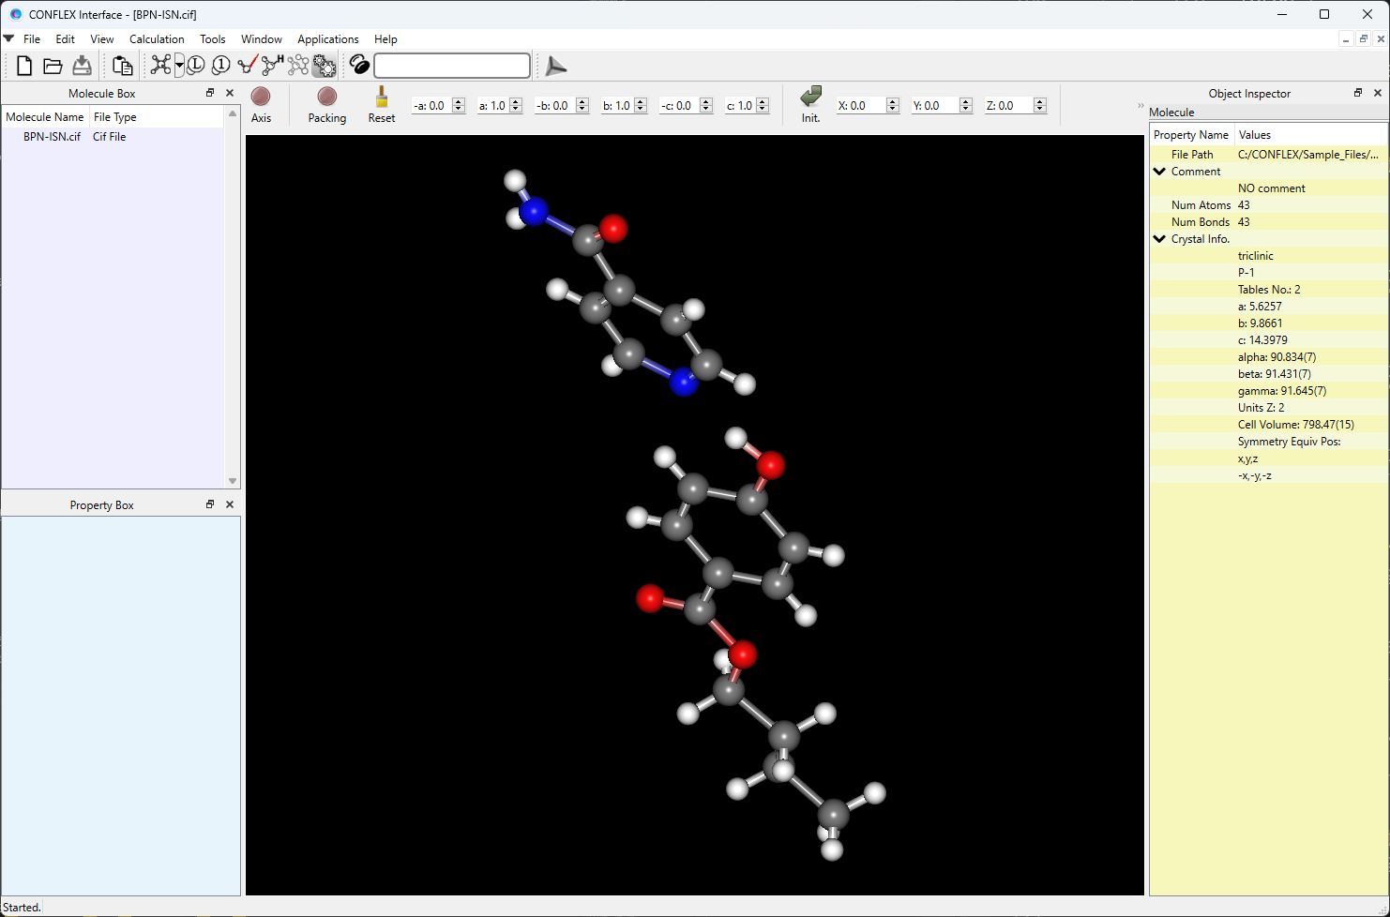Viewport: 1390px width, 917px height.
Task: Select the atom labeling tool
Action: 197,65
